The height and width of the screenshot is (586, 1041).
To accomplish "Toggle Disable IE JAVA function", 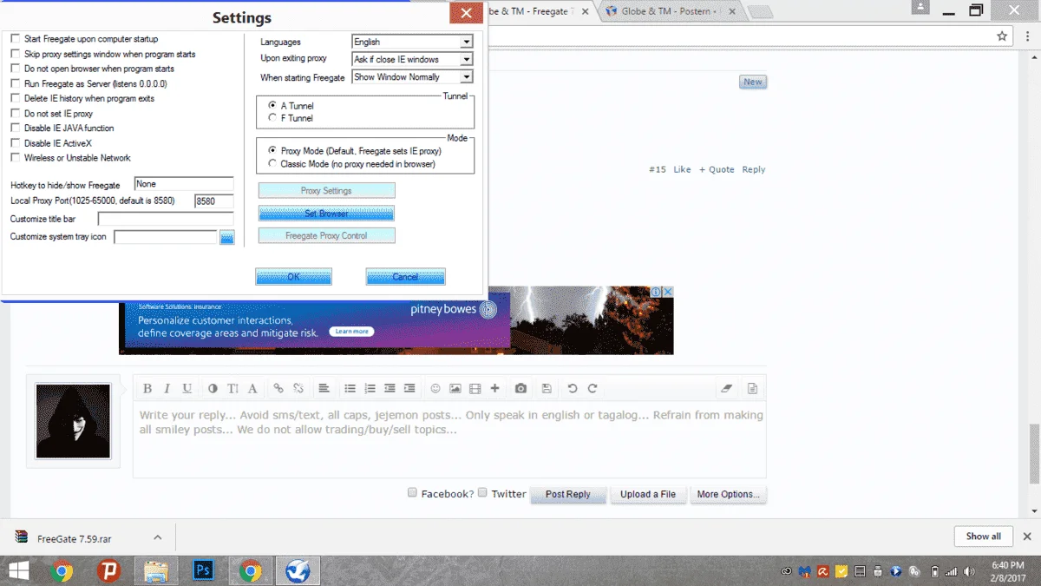I will (15, 128).
